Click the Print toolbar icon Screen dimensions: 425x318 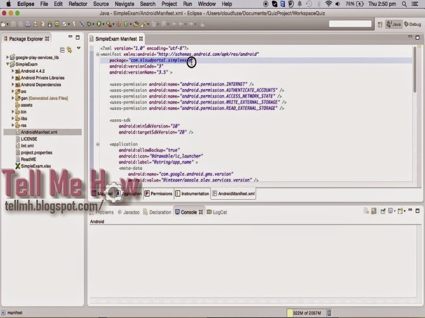pos(28,24)
